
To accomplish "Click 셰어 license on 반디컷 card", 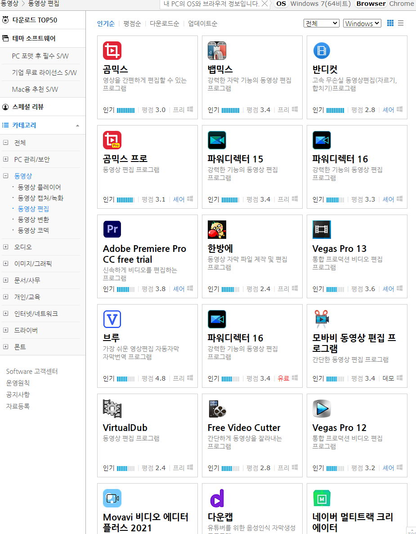I will [x=388, y=110].
